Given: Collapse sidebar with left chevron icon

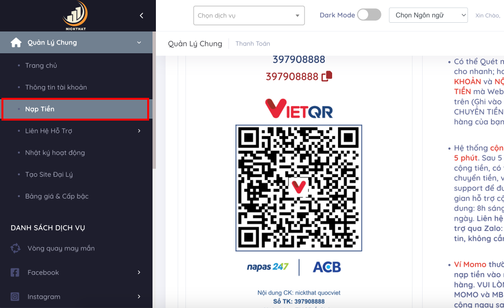Looking at the screenshot, I should point(141,15).
